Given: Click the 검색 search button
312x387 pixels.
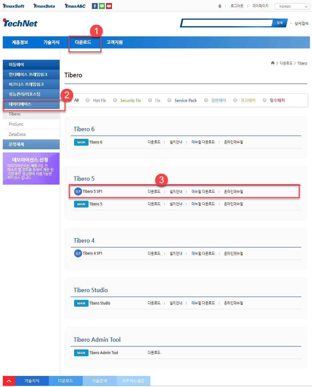Looking at the screenshot, I should (x=280, y=23).
